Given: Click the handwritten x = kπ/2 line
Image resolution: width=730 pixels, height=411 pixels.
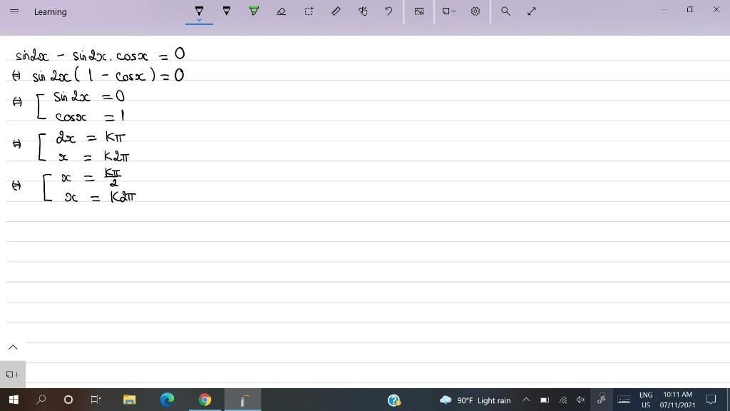Looking at the screenshot, I should point(91,178).
